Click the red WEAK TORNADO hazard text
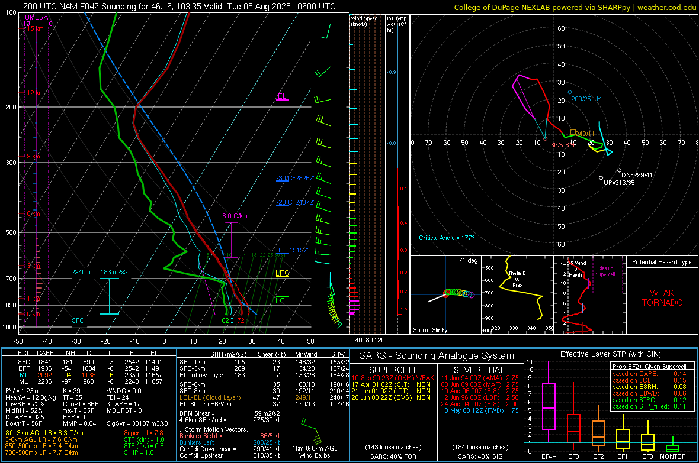This screenshot has width=699, height=463. 662,298
